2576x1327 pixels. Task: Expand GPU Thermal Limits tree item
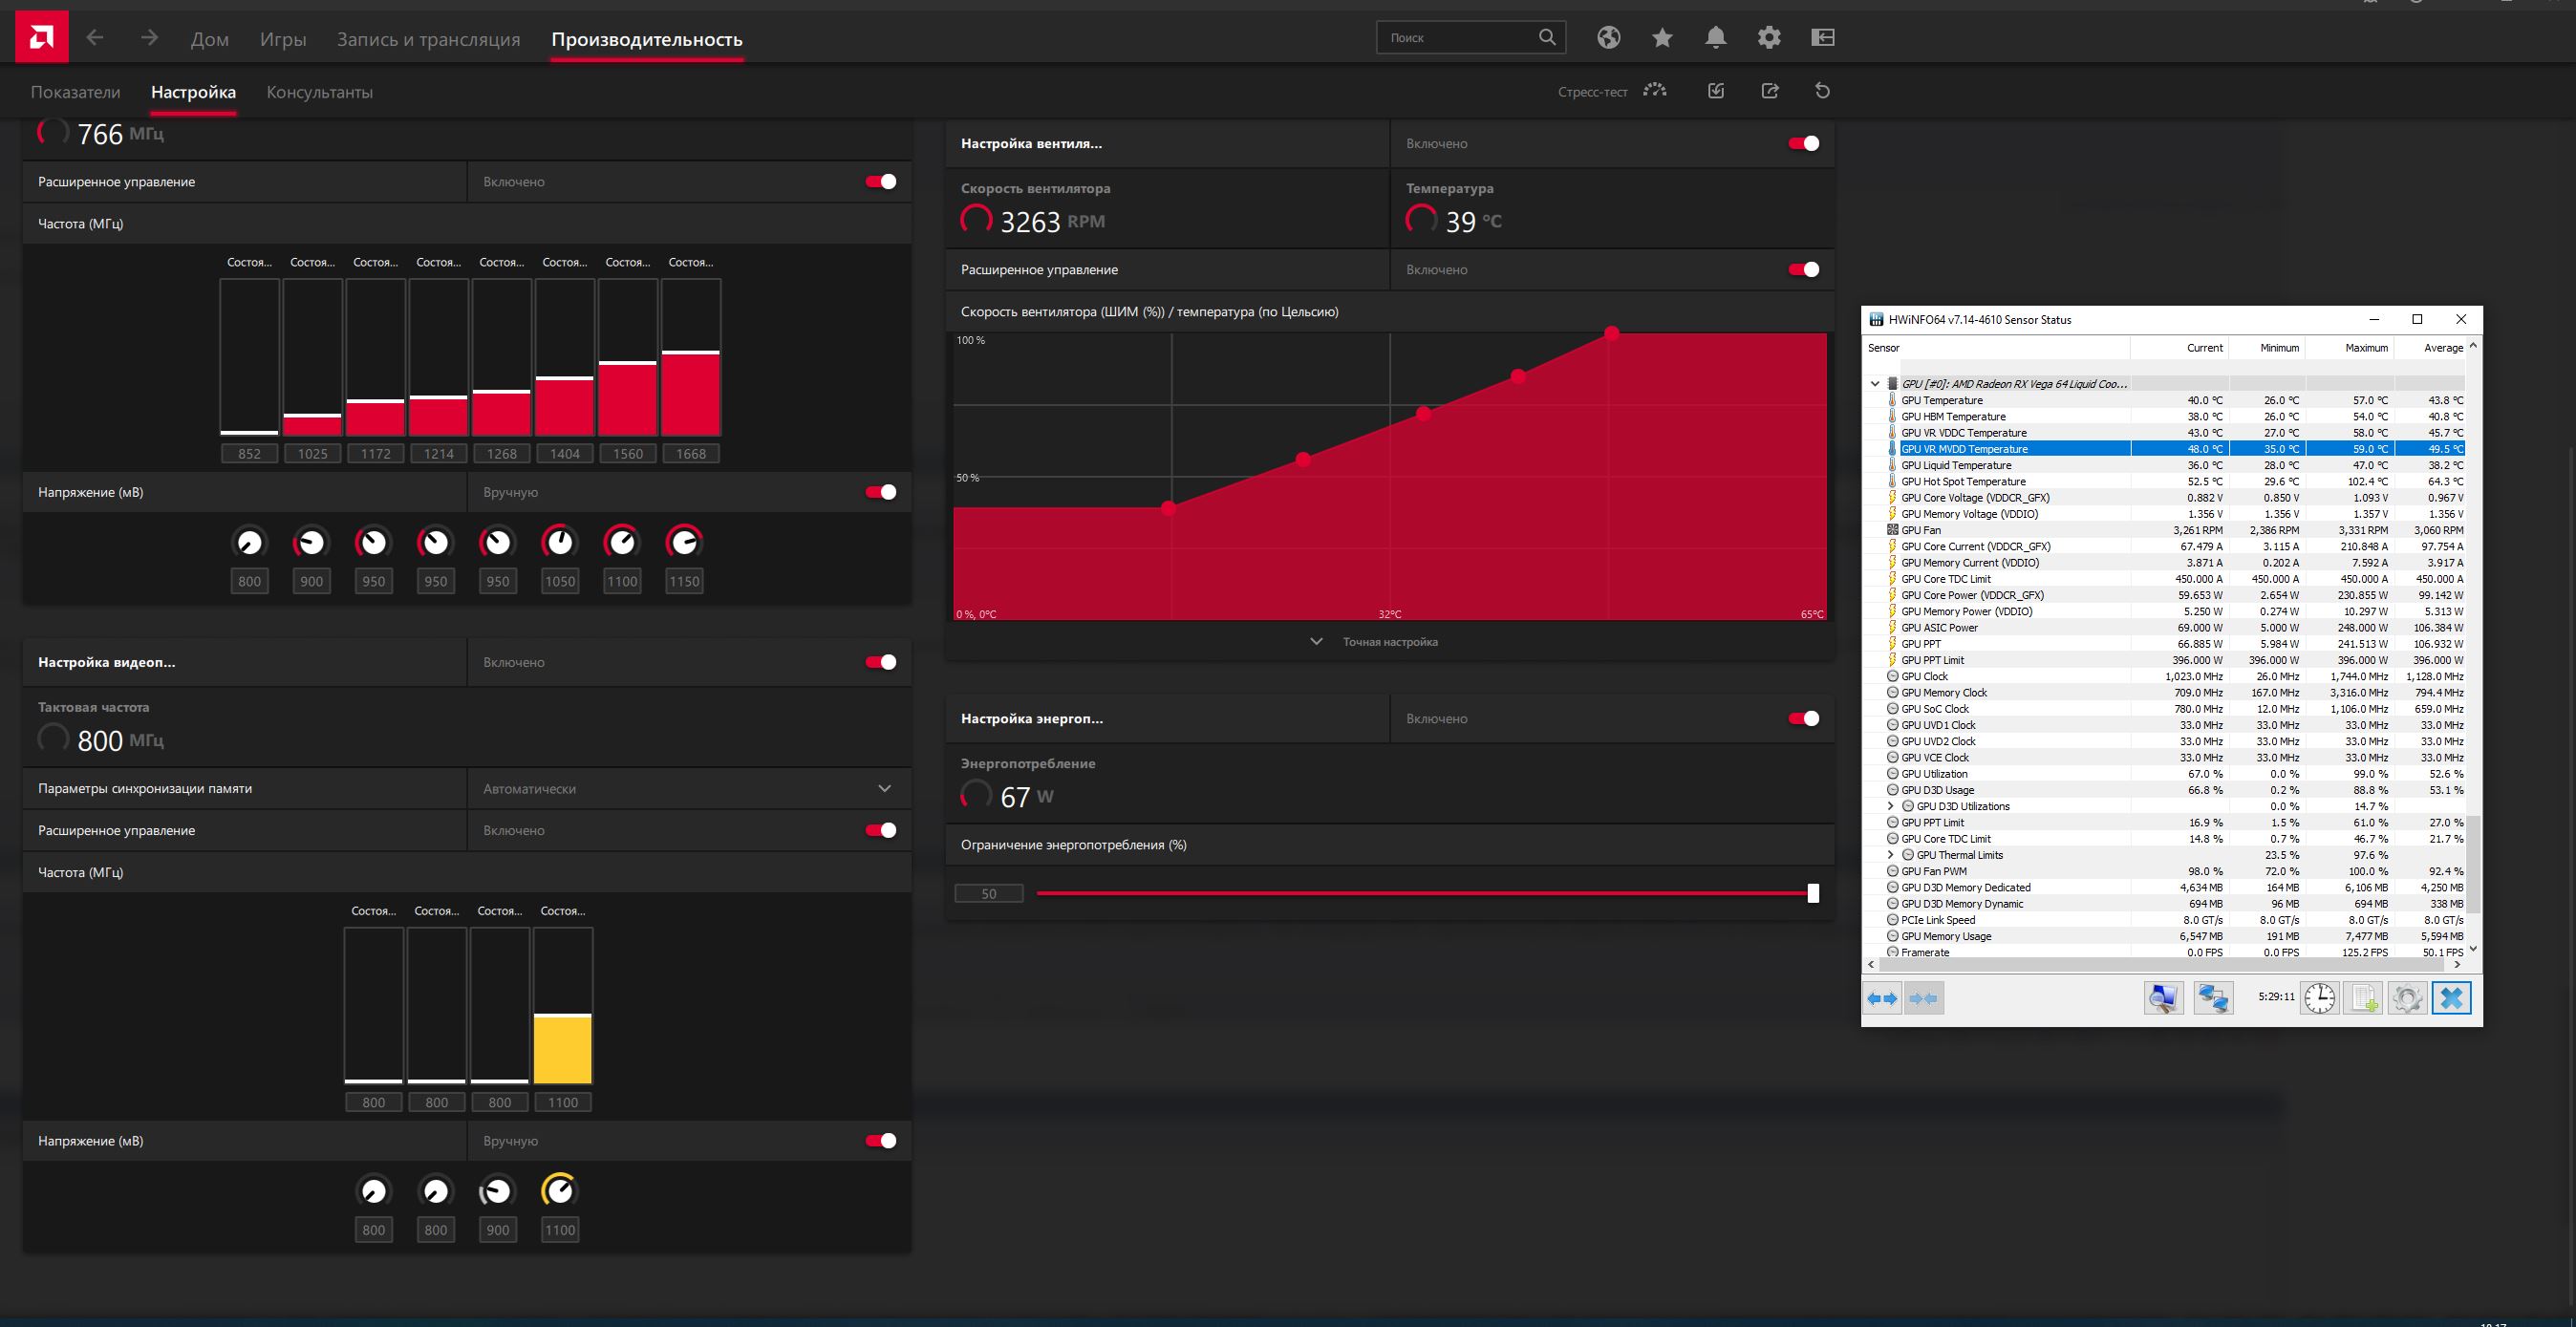click(x=1890, y=855)
